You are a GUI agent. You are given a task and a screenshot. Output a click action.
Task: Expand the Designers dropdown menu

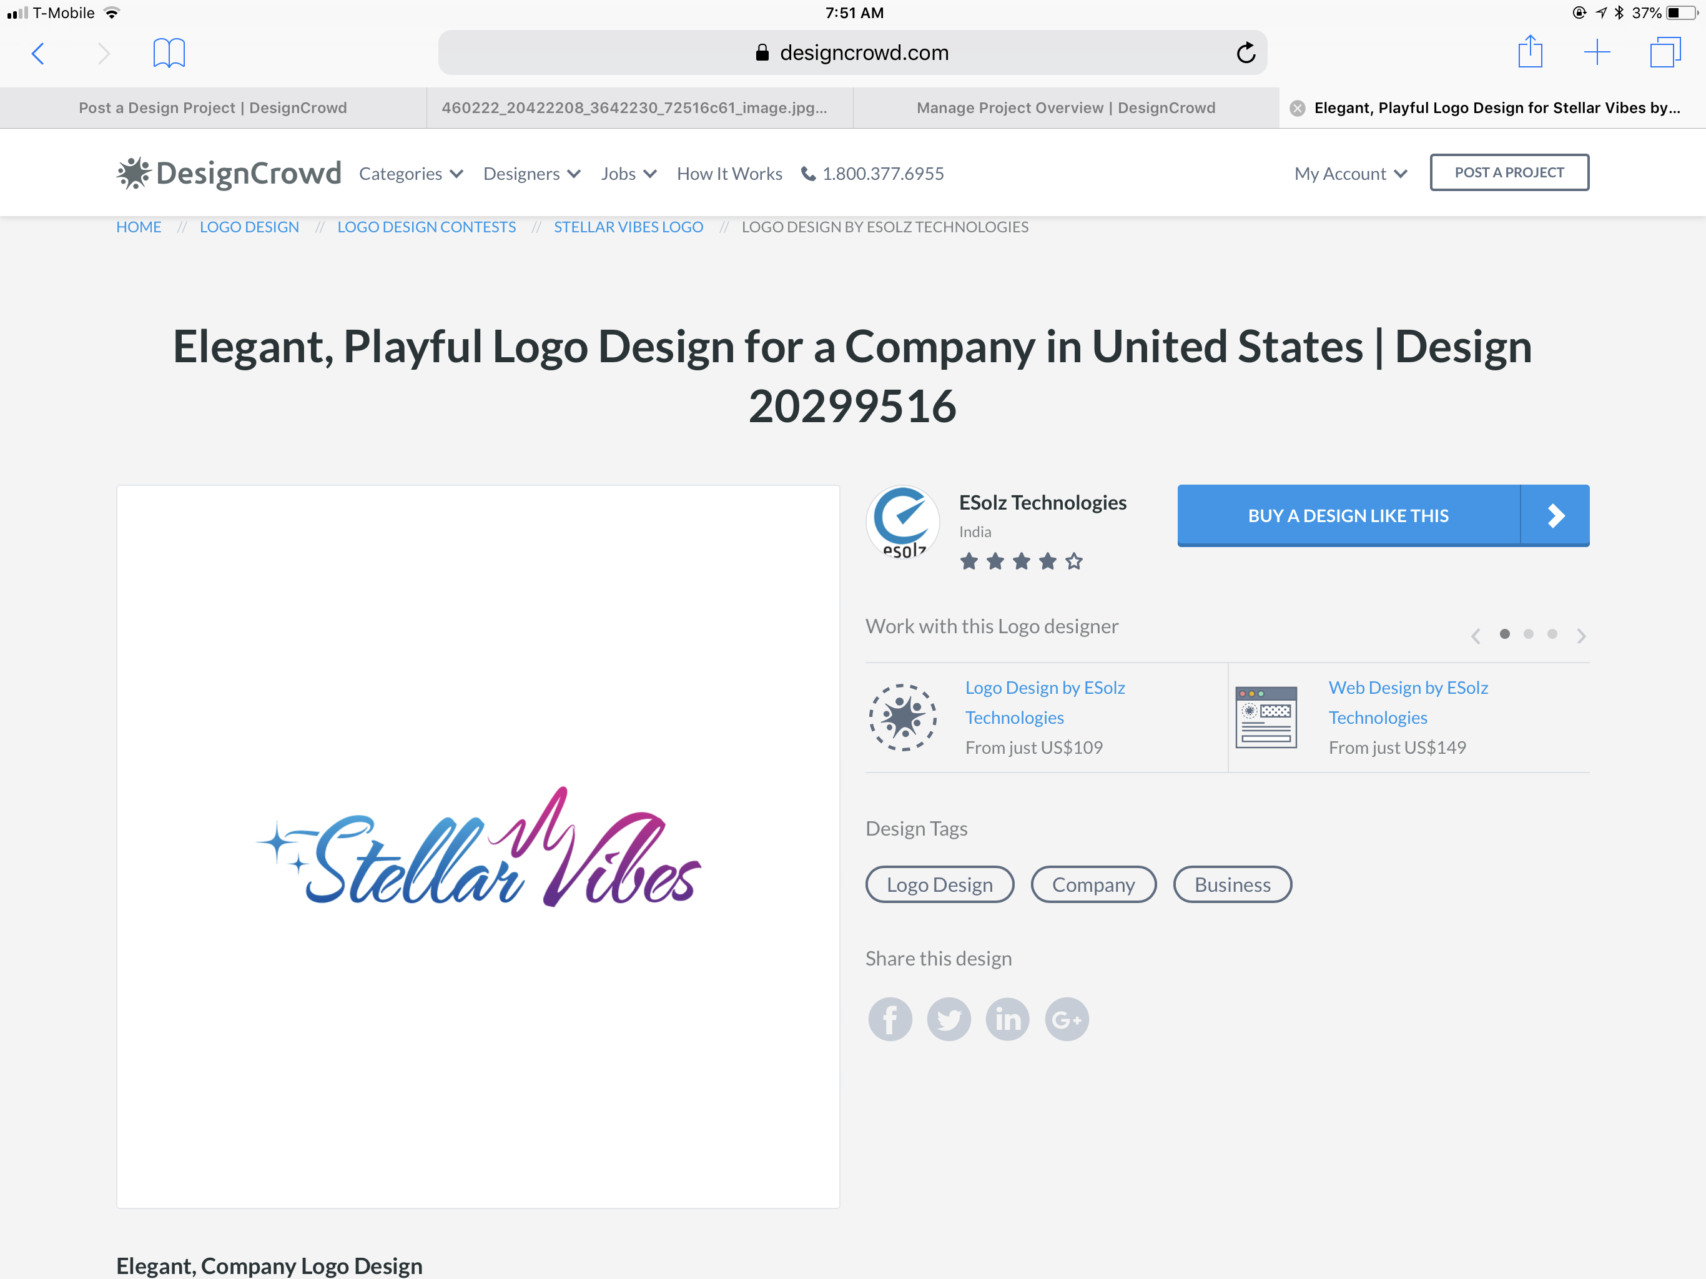coord(531,174)
